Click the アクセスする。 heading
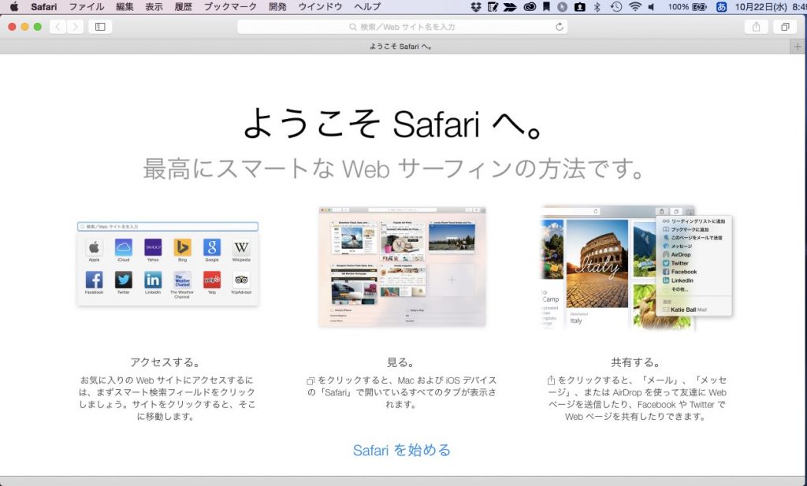The width and height of the screenshot is (807, 486). pyautogui.click(x=165, y=362)
